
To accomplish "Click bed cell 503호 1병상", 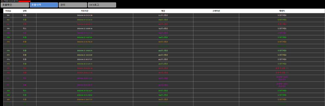I will coord(163,100).
